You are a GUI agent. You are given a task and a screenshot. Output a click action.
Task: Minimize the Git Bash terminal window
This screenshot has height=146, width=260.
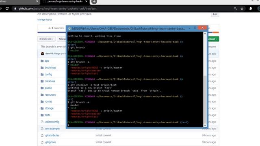[189, 28]
